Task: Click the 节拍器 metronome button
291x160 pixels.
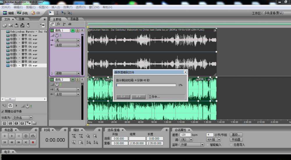Action: click(236, 140)
